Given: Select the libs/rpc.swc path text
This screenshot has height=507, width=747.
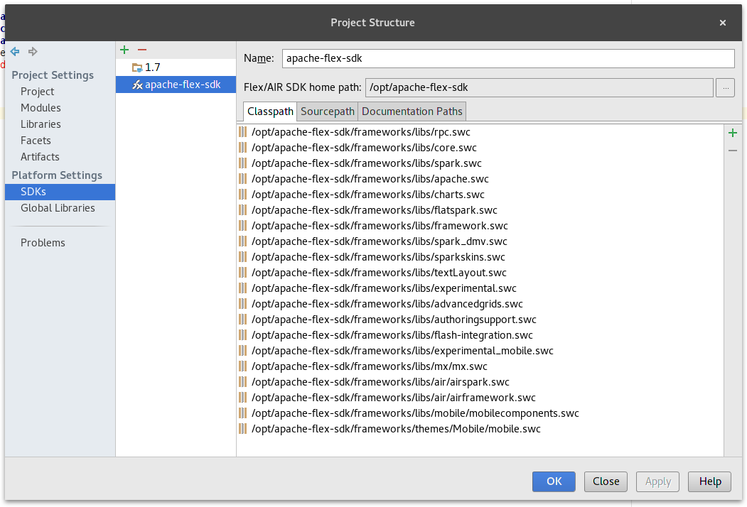Looking at the screenshot, I should coord(361,132).
